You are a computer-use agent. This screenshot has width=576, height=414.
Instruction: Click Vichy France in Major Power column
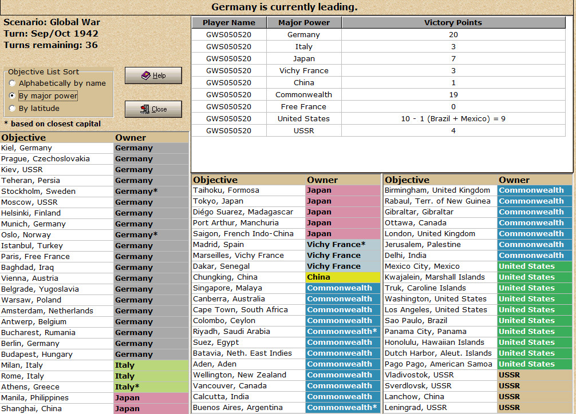click(x=304, y=70)
